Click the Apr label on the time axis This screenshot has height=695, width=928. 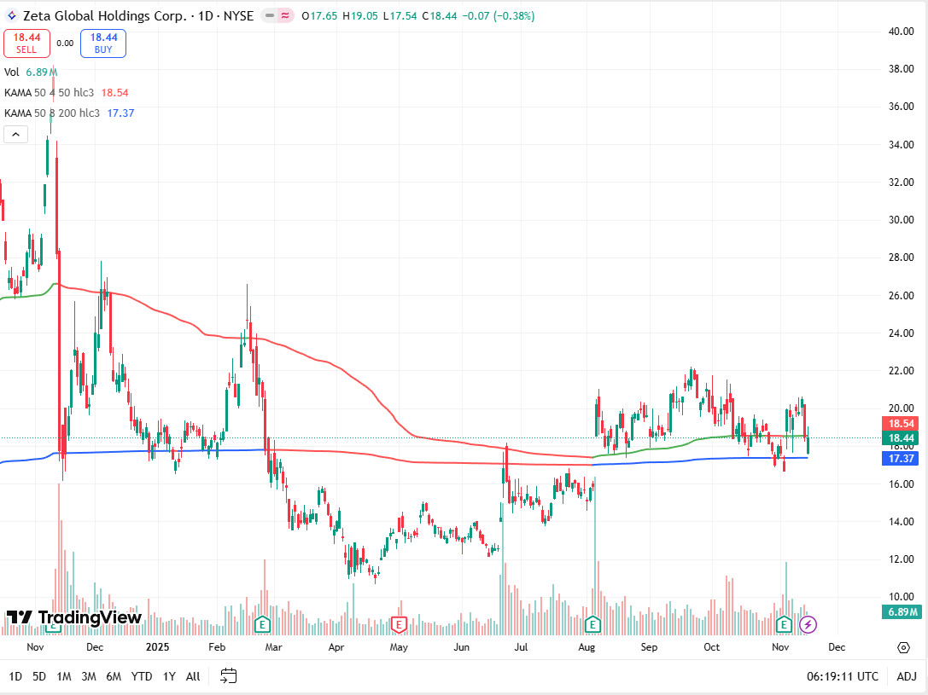[336, 647]
